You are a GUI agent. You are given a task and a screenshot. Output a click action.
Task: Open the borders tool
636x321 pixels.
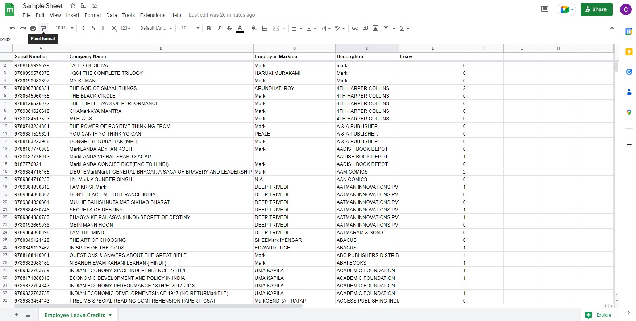[265, 28]
